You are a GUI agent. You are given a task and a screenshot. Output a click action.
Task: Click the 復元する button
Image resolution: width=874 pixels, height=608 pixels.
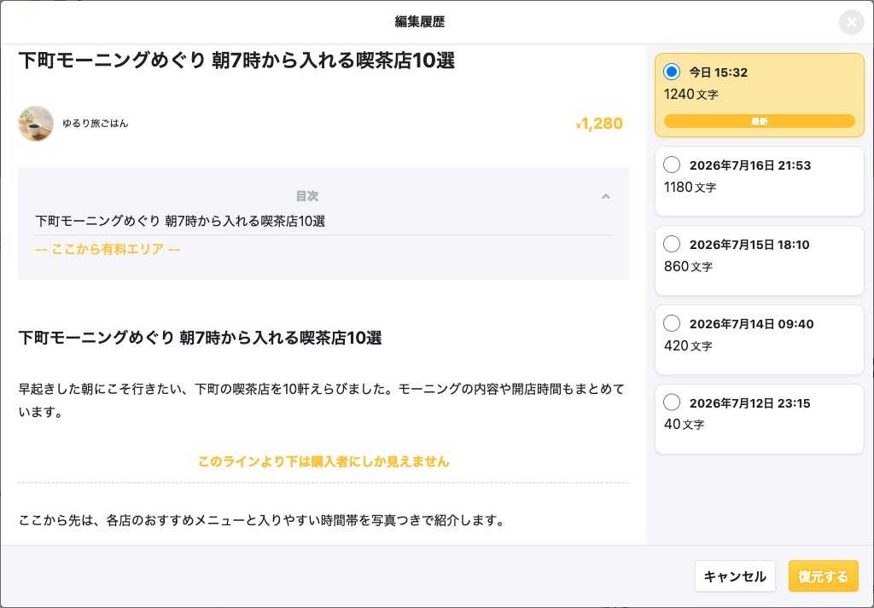click(x=823, y=576)
